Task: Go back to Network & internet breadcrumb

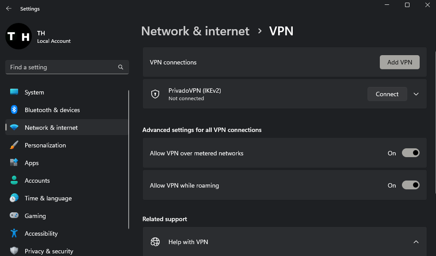Action: tap(195, 31)
